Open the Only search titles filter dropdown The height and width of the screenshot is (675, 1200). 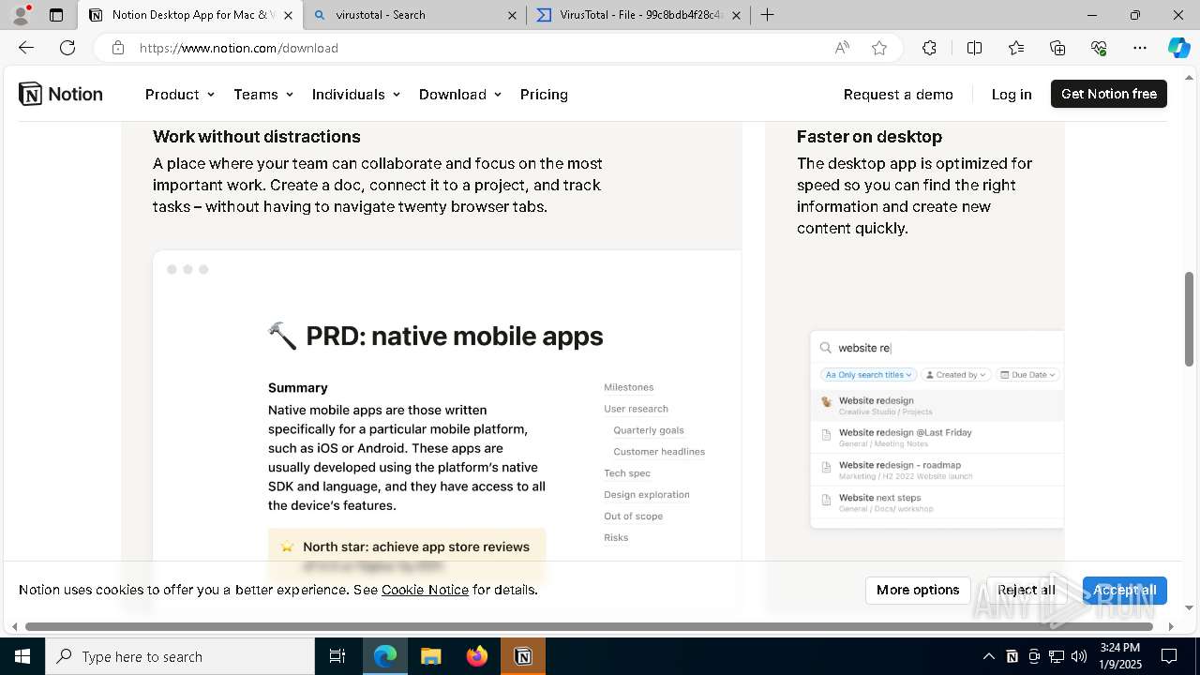pyautogui.click(x=868, y=375)
